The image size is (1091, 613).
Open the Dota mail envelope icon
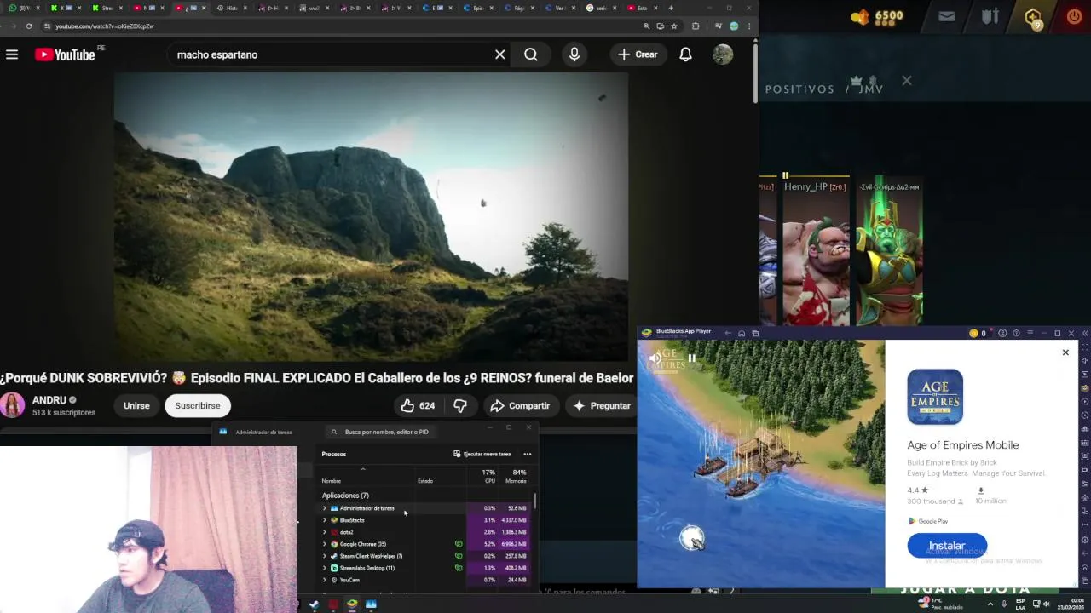pyautogui.click(x=946, y=16)
